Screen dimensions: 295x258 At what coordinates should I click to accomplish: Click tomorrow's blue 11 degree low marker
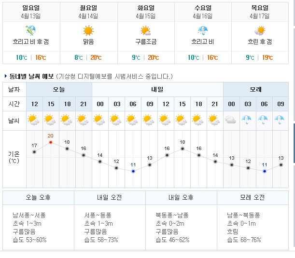[x=133, y=171]
